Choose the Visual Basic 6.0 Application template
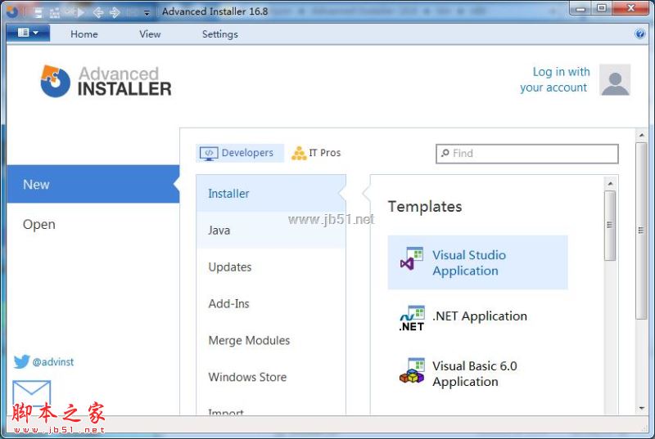 pos(477,374)
